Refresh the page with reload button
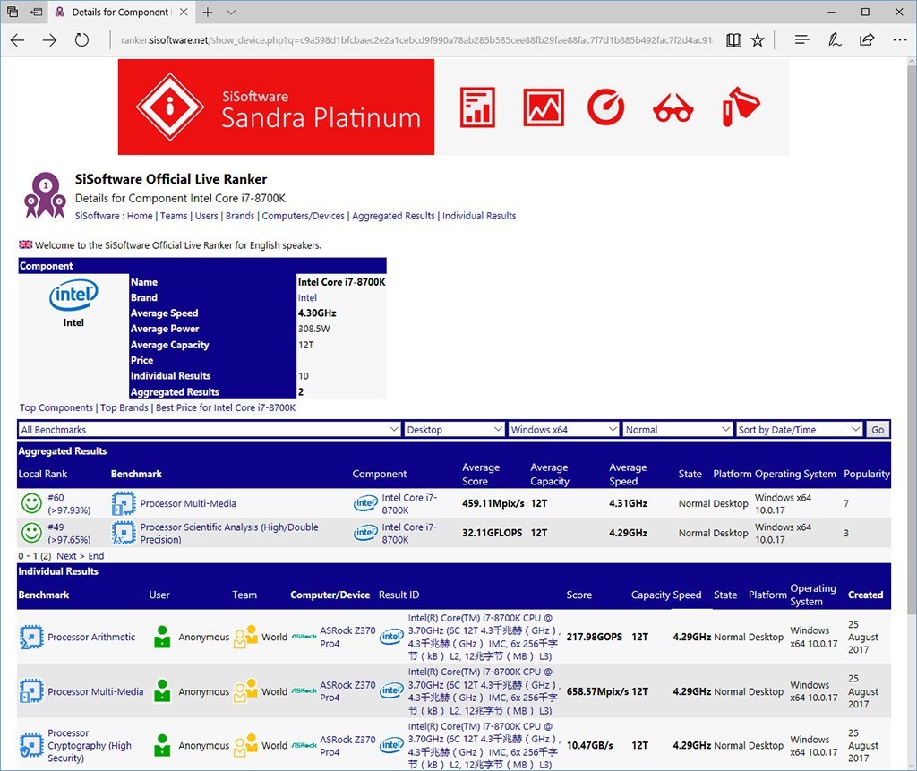This screenshot has height=771, width=917. pyautogui.click(x=81, y=39)
